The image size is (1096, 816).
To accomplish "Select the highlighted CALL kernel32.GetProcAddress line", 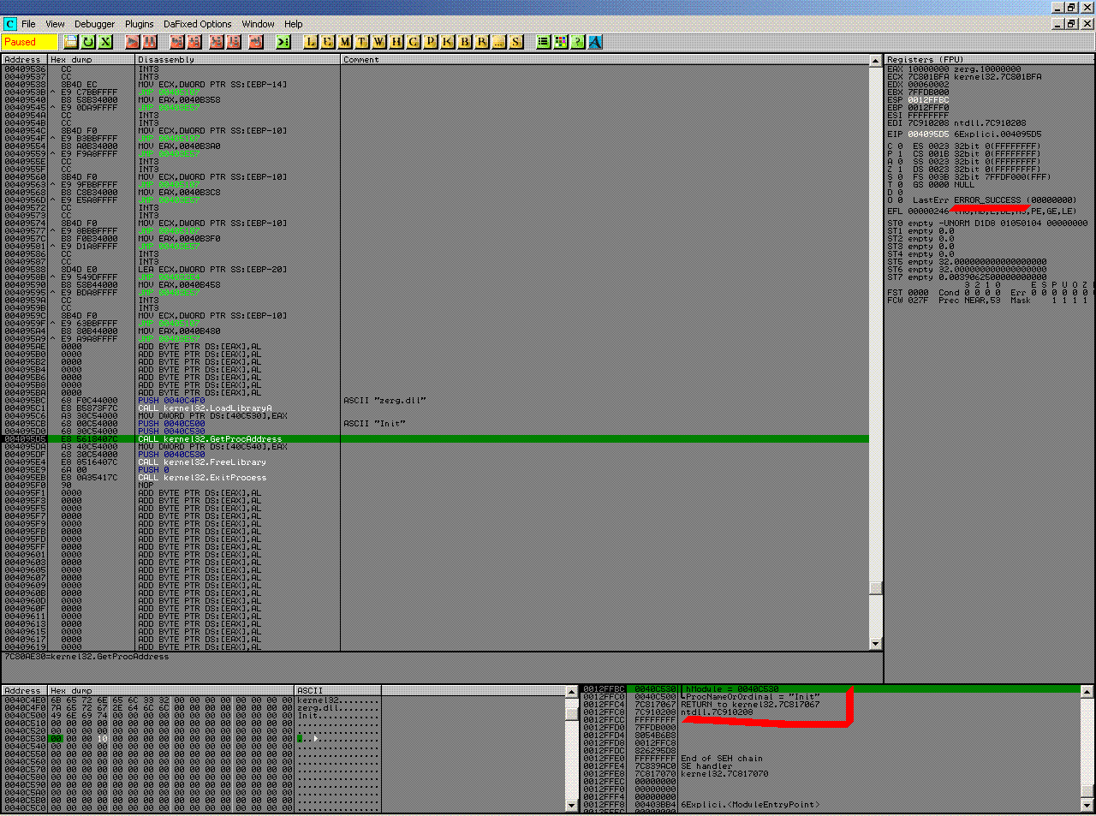I will coord(435,439).
